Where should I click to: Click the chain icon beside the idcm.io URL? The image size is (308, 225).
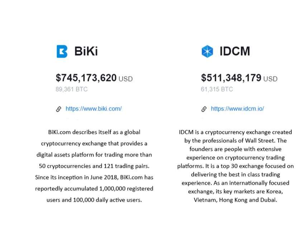point(204,109)
